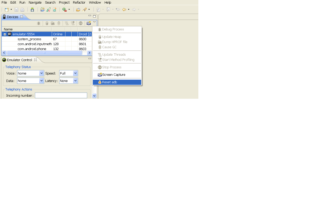
Task: Click the Incoming number input field
Action: pyautogui.click(x=61, y=95)
